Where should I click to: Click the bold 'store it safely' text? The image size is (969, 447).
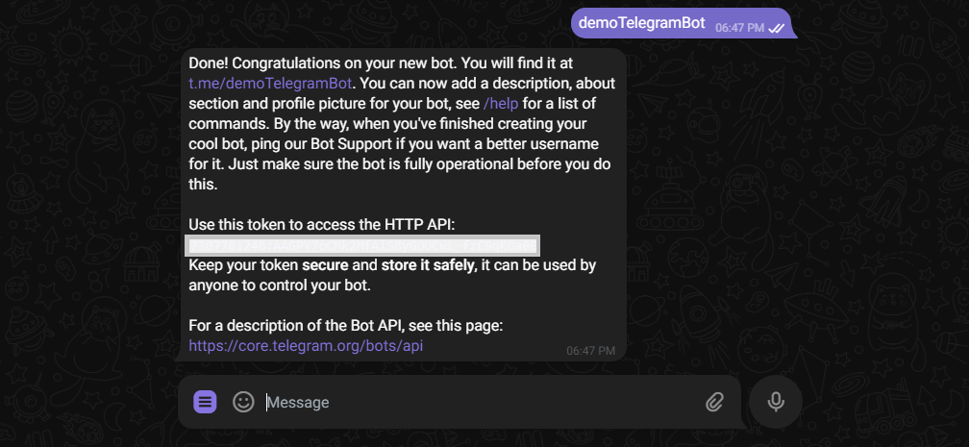pyautogui.click(x=429, y=266)
